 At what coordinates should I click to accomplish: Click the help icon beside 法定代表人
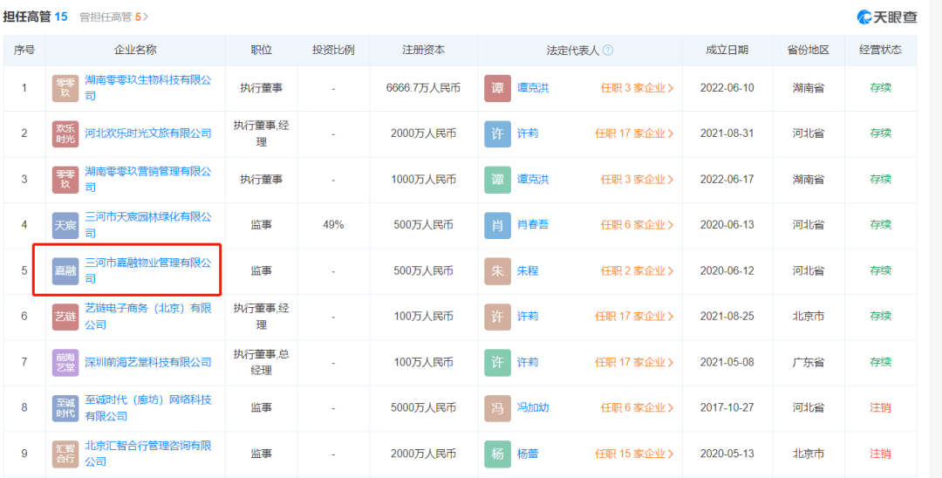coord(608,51)
